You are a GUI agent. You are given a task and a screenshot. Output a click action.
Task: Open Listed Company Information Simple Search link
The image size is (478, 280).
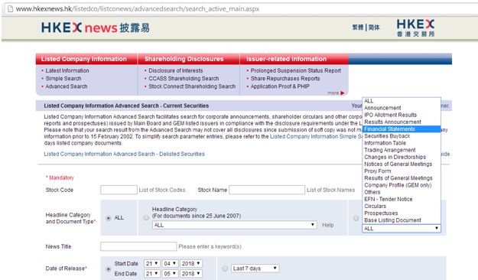pos(316,137)
